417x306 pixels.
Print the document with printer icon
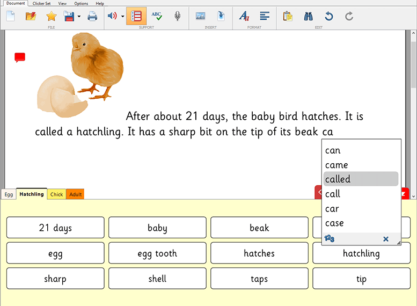[92, 16]
